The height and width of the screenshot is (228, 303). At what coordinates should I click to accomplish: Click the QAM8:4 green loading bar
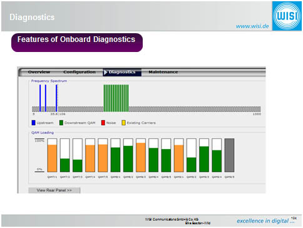coord(153,160)
